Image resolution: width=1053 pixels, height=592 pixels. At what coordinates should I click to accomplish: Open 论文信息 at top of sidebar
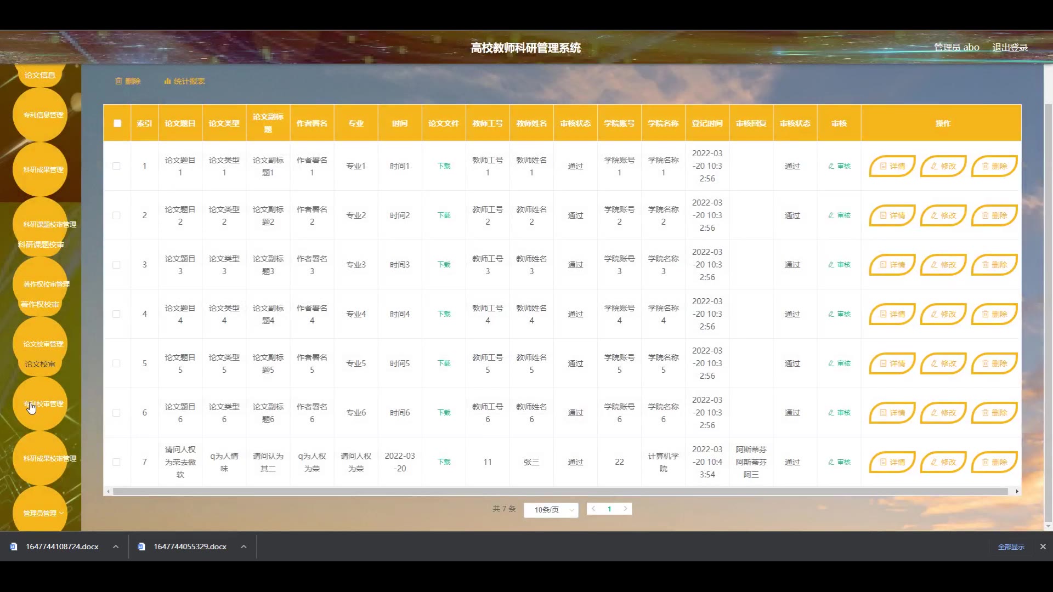[39, 75]
